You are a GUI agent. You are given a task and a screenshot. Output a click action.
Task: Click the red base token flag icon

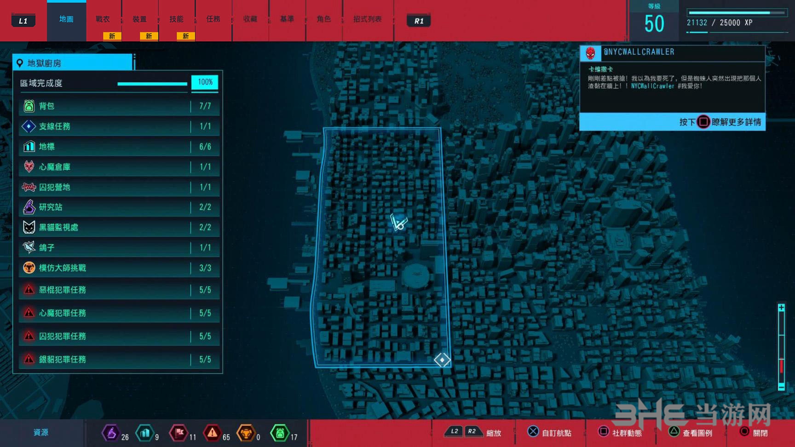(179, 433)
